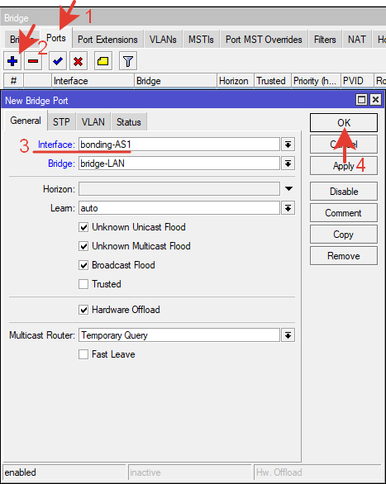Expand the Horizon field arrow
Screen dimensions: 386x484
288,188
